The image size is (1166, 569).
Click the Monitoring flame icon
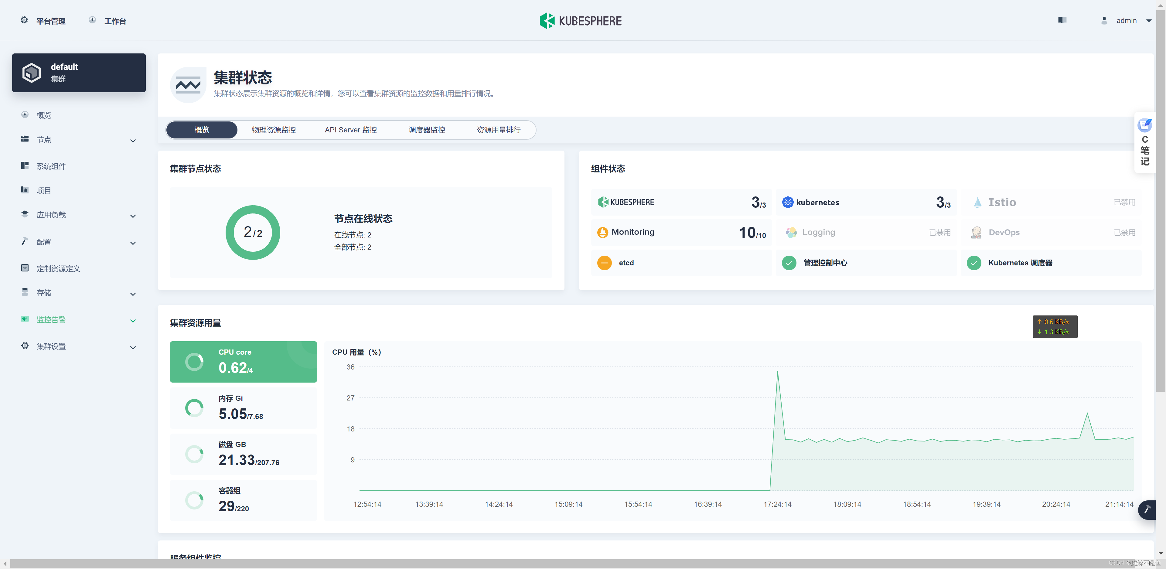tap(602, 232)
